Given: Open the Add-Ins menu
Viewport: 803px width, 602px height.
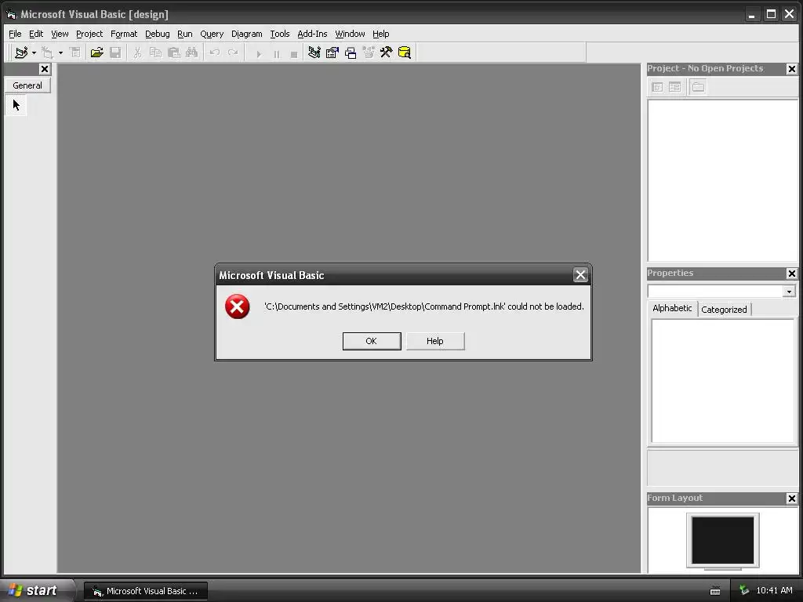Looking at the screenshot, I should 312,34.
